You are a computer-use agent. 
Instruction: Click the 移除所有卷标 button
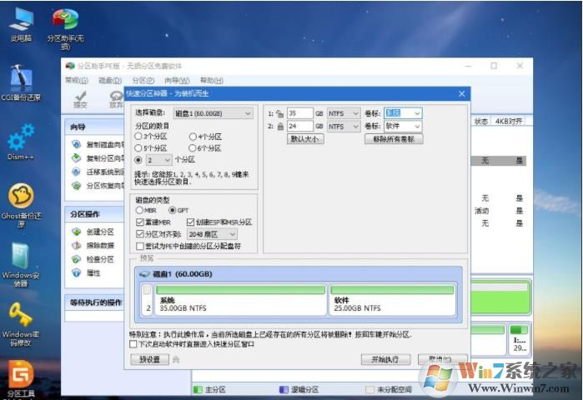point(393,139)
